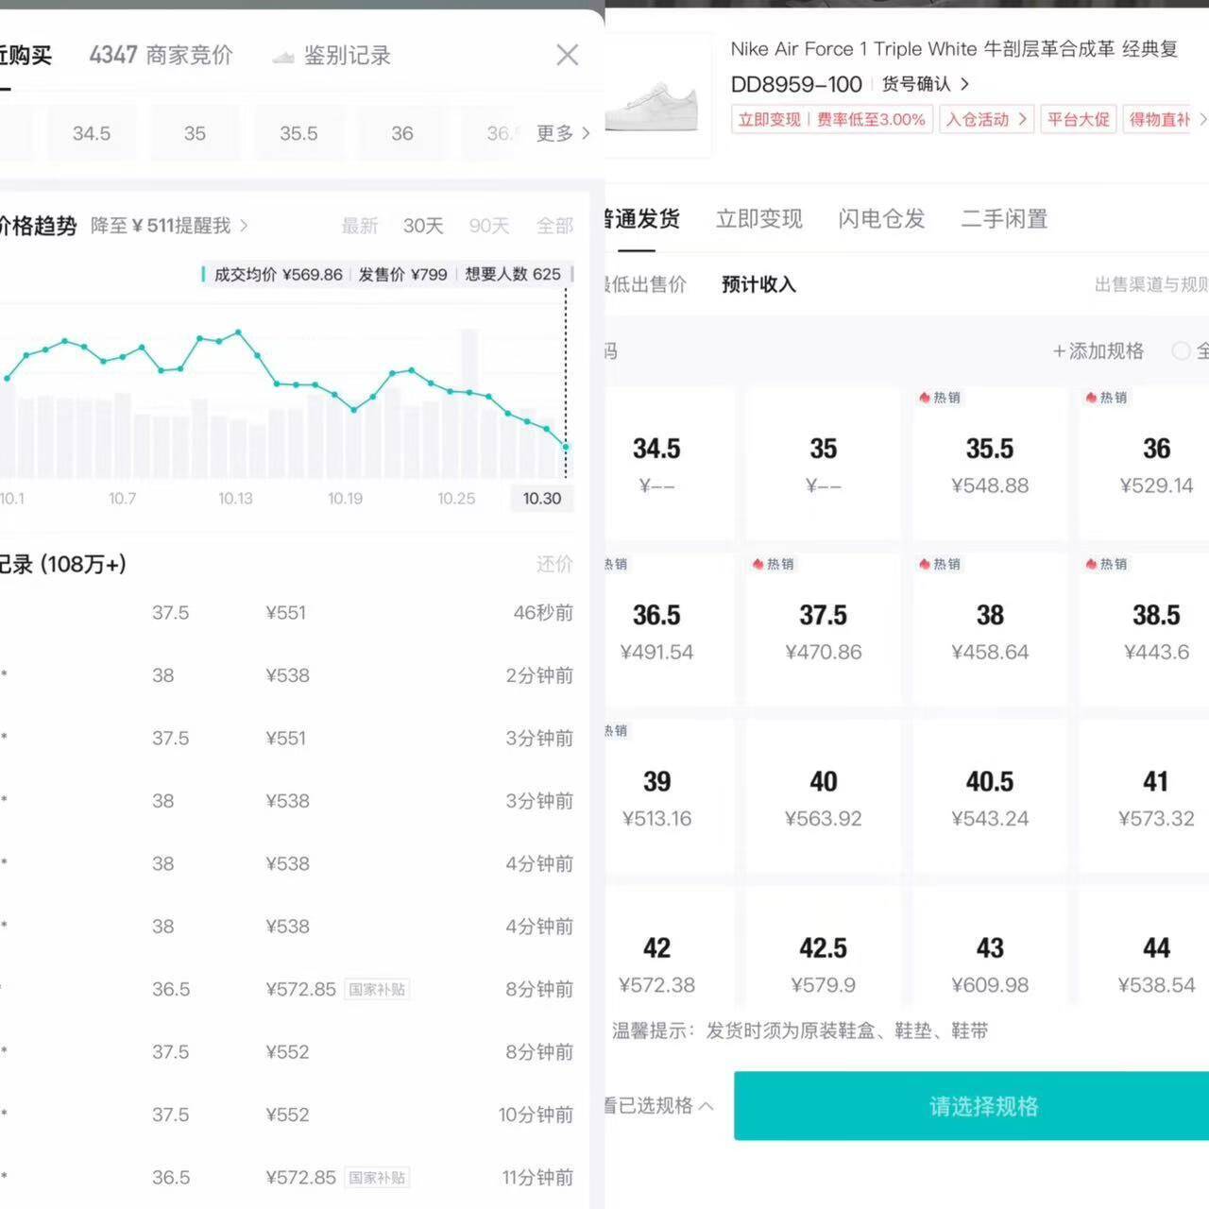
Task: Tap 热销 flame icon on 35.5 card
Action: [x=925, y=398]
